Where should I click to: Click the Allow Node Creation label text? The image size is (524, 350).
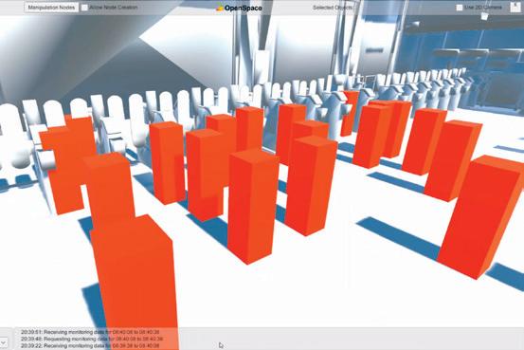click(114, 7)
